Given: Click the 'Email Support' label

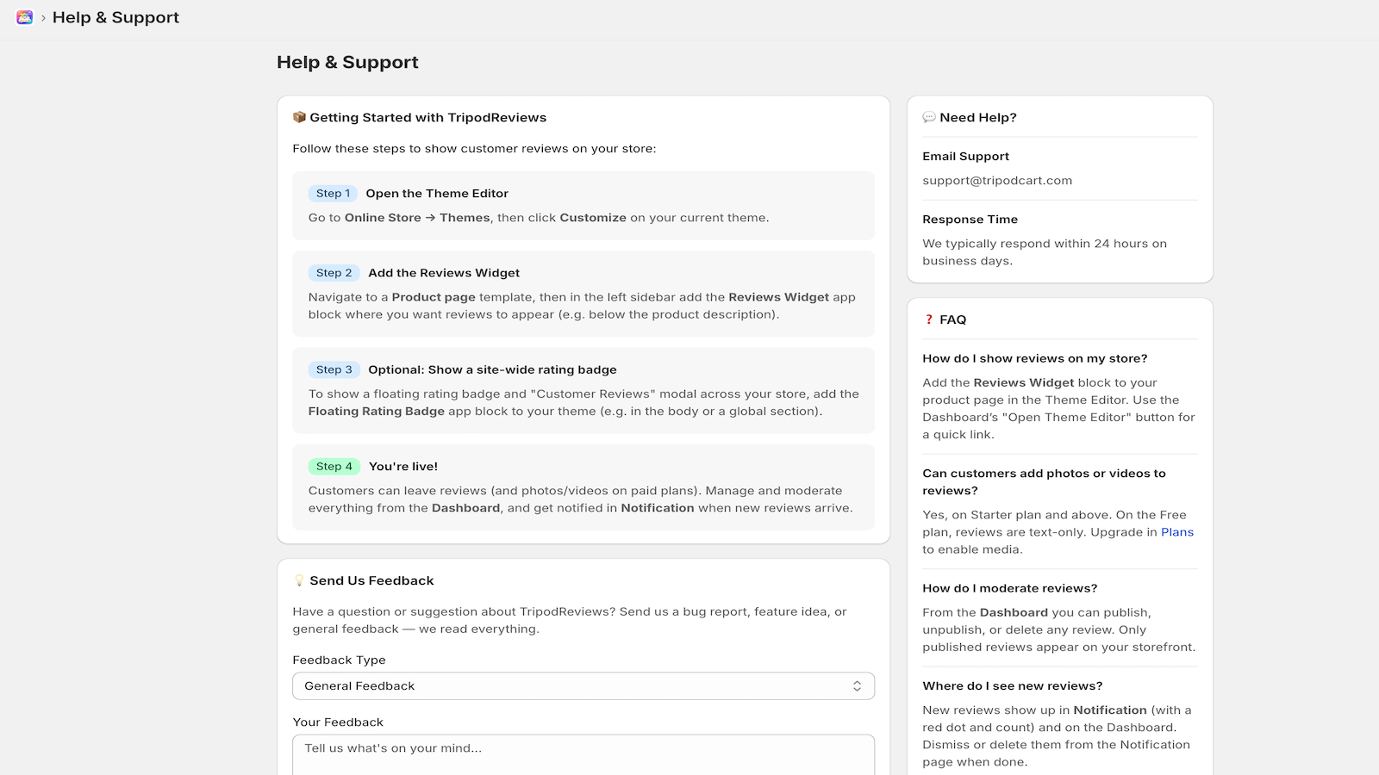Looking at the screenshot, I should [x=965, y=157].
